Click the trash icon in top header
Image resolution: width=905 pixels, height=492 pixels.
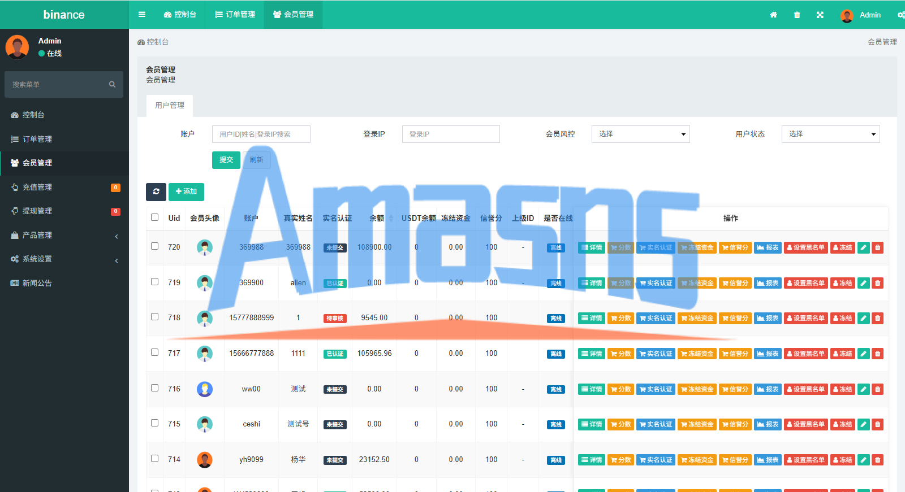pyautogui.click(x=797, y=15)
